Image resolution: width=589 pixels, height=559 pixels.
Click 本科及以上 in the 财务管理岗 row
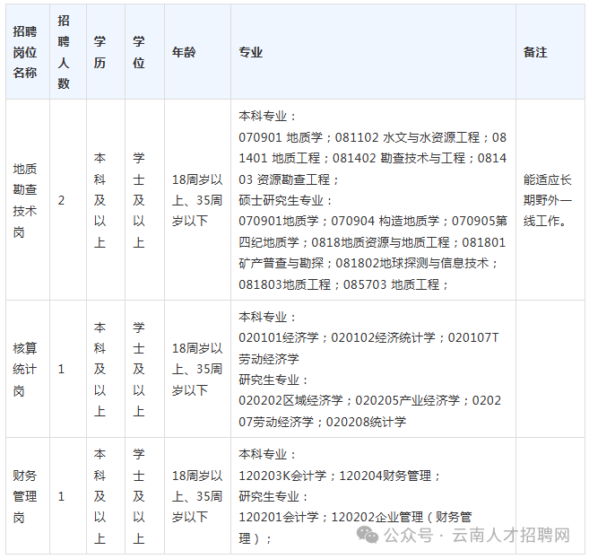pos(106,496)
